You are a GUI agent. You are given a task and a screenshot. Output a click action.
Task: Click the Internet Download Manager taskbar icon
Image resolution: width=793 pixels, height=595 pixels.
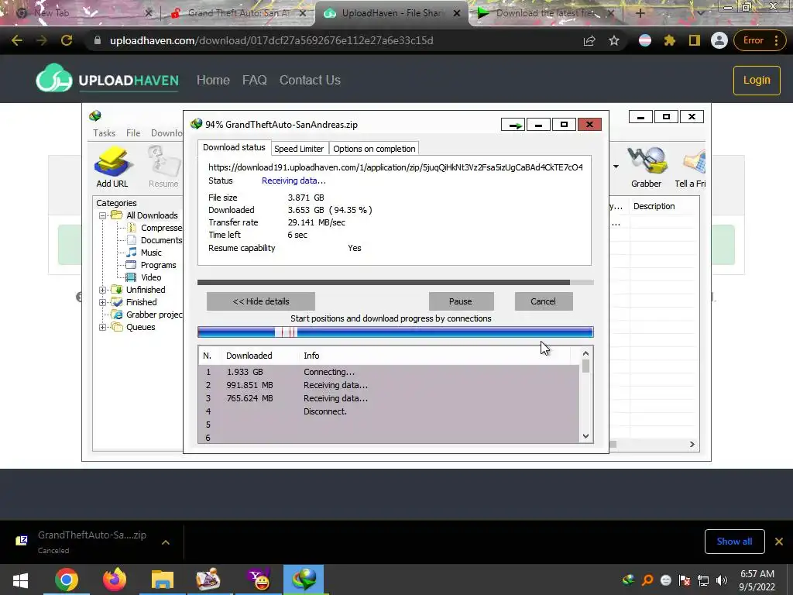click(x=304, y=580)
